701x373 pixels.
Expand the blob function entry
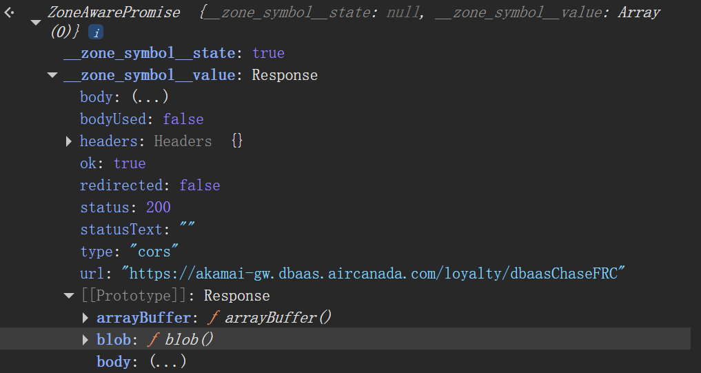[85, 340]
